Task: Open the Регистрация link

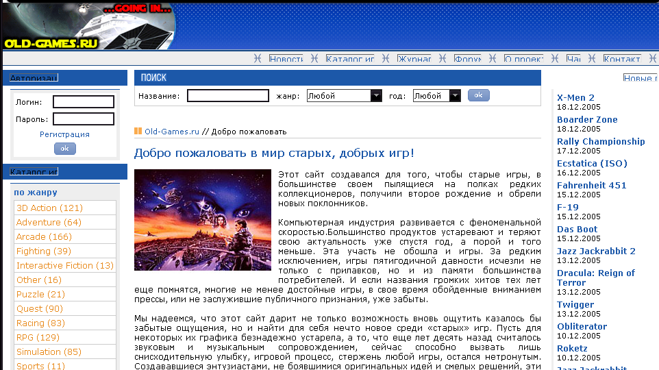Action: click(x=64, y=134)
